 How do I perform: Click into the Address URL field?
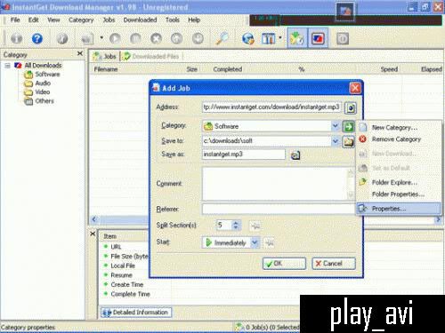(271, 107)
